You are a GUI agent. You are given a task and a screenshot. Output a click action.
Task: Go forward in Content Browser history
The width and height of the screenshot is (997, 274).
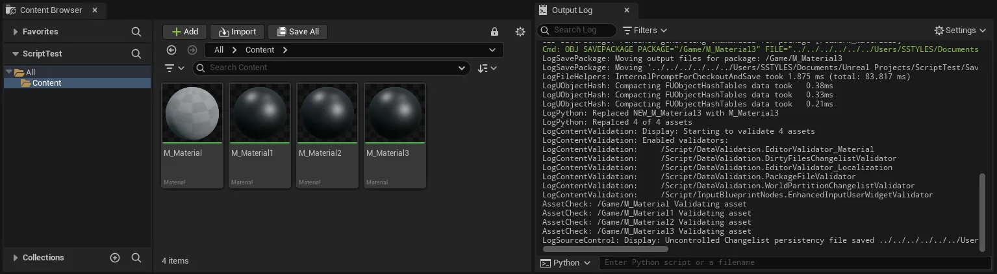point(192,50)
